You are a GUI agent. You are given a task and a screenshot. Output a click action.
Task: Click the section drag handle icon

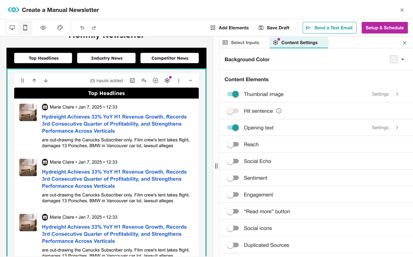[x=23, y=81]
